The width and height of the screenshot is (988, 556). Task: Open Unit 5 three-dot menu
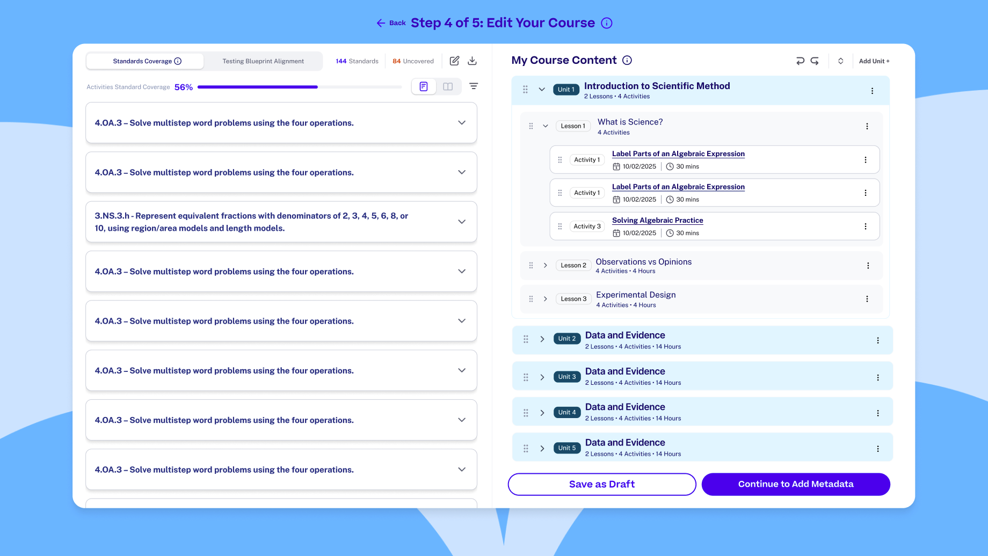tap(878, 449)
